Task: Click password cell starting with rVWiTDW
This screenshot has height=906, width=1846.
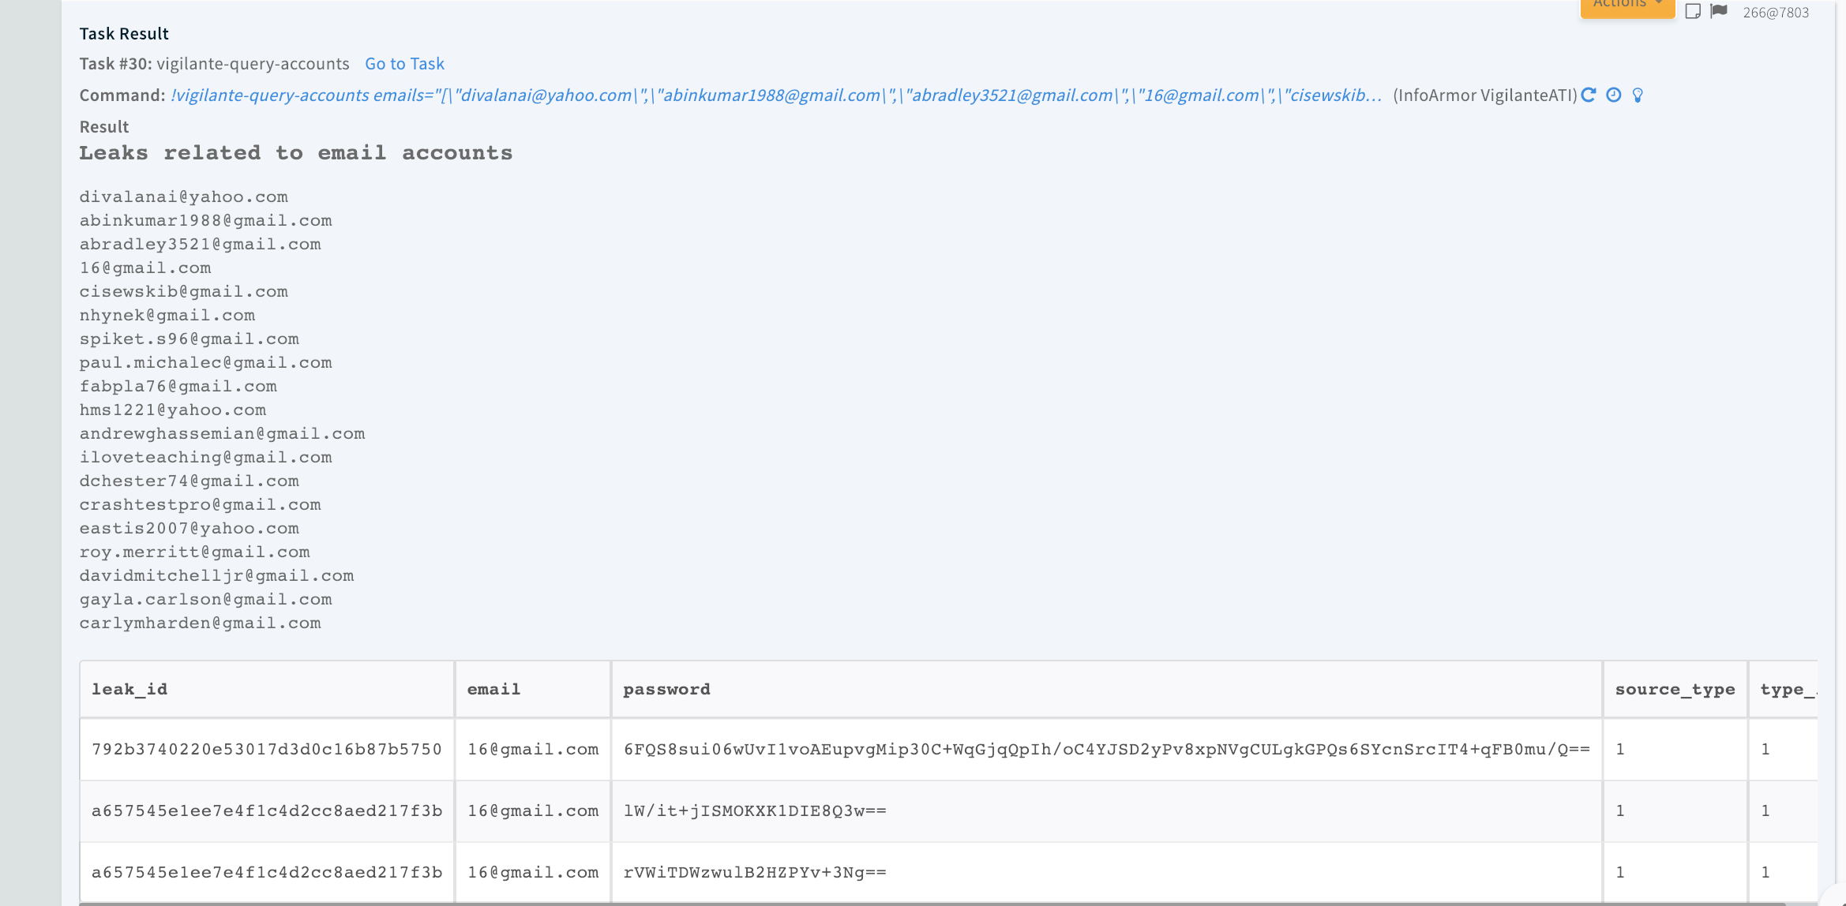Action: coord(755,872)
